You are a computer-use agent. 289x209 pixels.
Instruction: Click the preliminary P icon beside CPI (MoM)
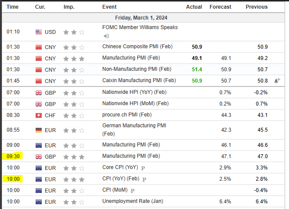pyautogui.click(x=131, y=190)
